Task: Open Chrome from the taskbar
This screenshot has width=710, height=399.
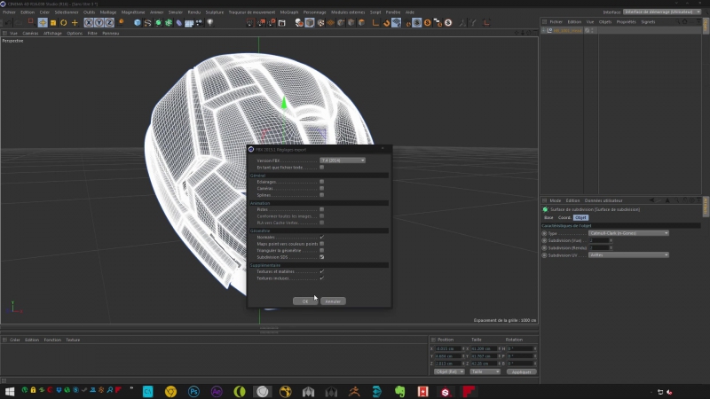Action: pos(170,391)
